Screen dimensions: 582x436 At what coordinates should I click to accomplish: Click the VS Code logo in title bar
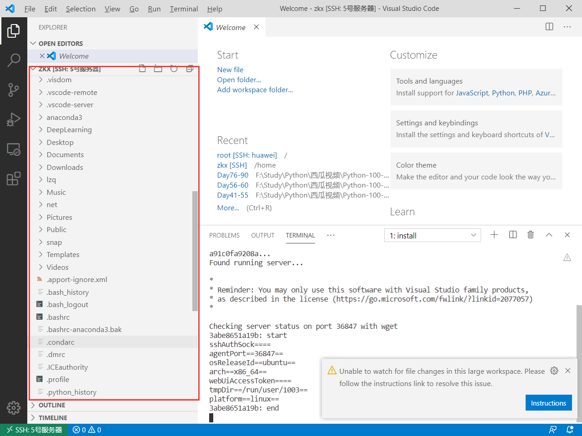point(10,9)
